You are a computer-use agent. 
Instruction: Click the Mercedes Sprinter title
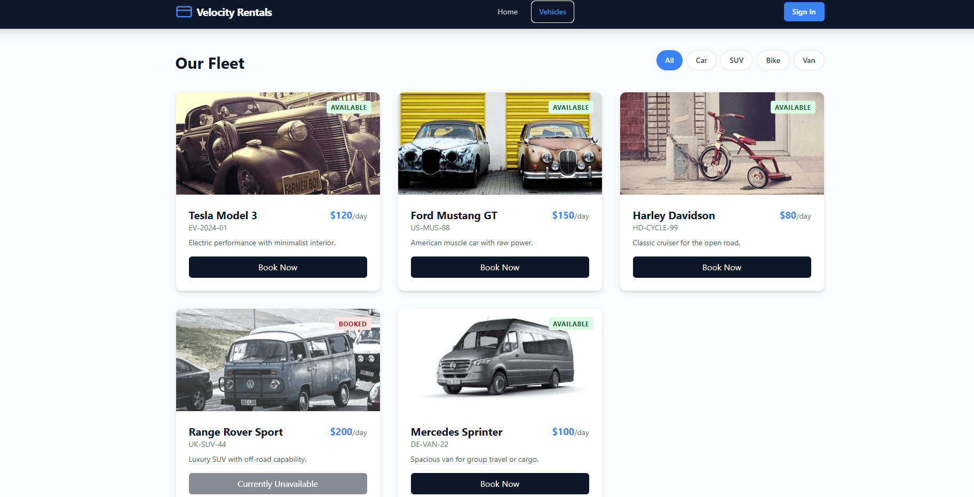457,432
